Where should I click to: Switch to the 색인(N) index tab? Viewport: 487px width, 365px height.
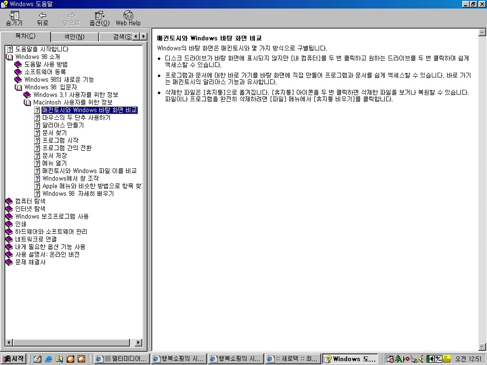(74, 37)
